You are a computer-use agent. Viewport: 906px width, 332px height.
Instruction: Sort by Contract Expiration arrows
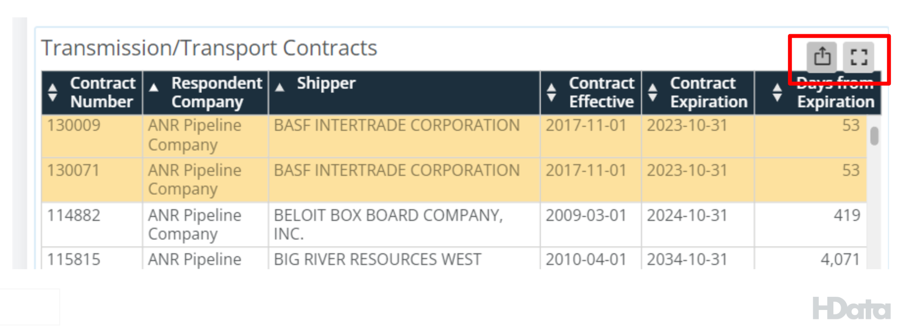(x=653, y=93)
